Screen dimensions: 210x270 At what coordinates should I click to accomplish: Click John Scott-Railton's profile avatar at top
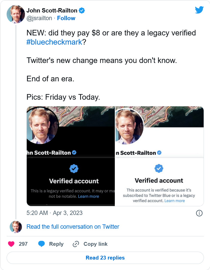pos(16,14)
